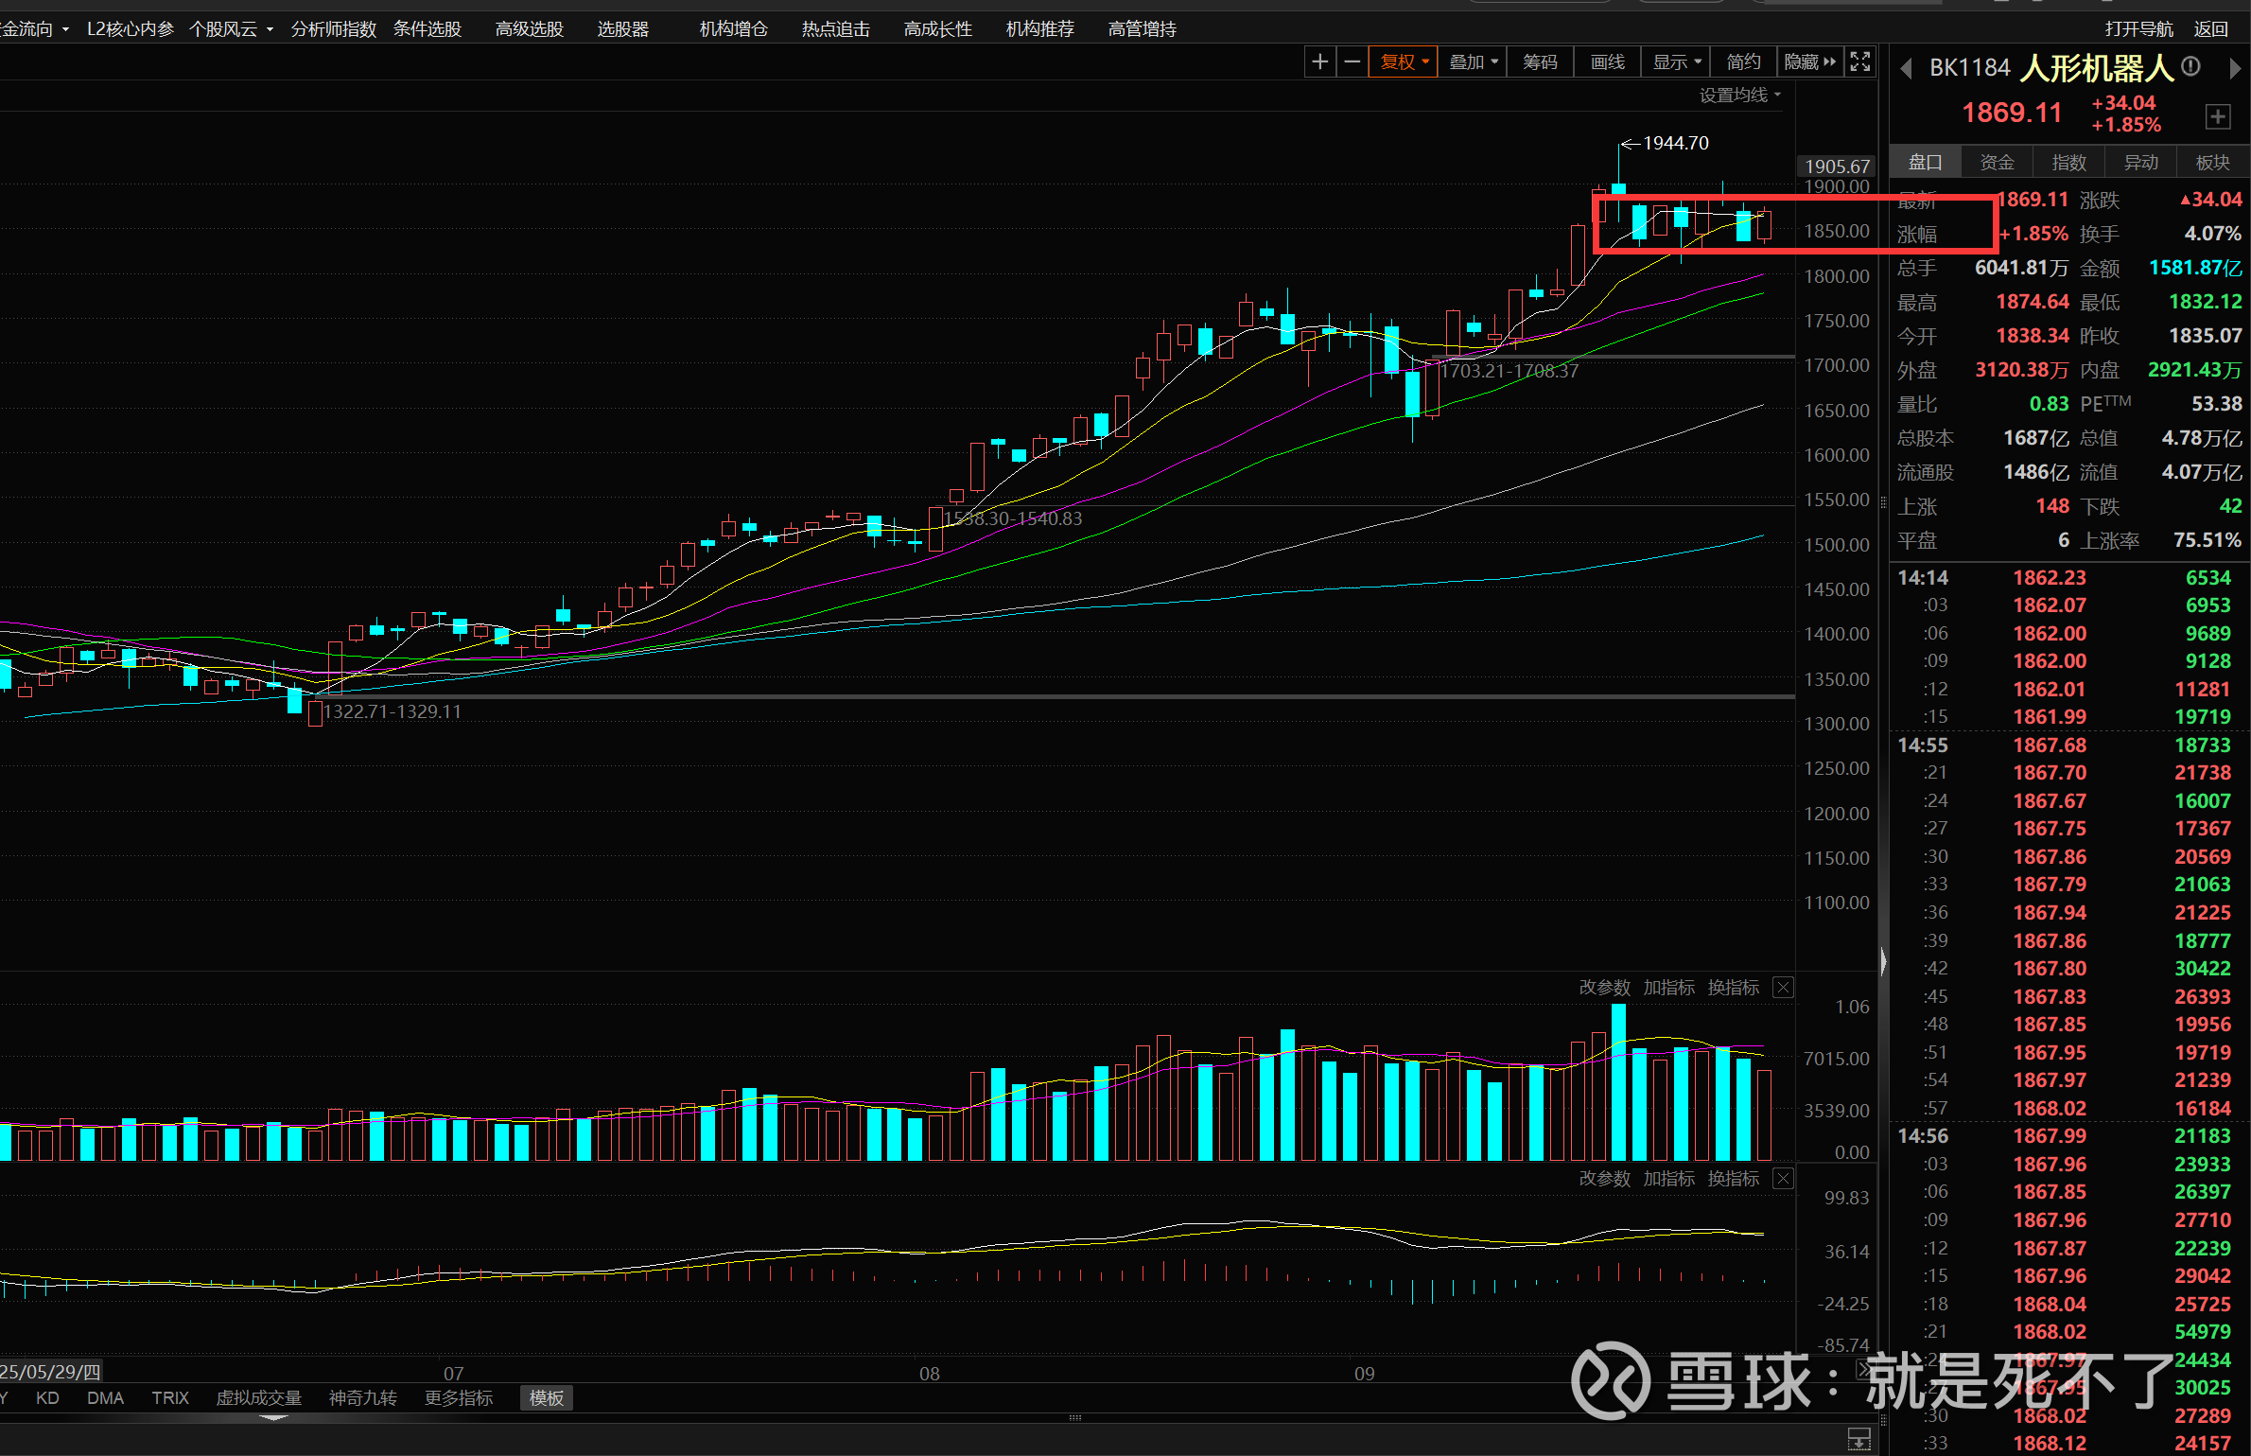Add sector to watchlist with plus box
This screenshot has width=2251, height=1456.
[2217, 116]
